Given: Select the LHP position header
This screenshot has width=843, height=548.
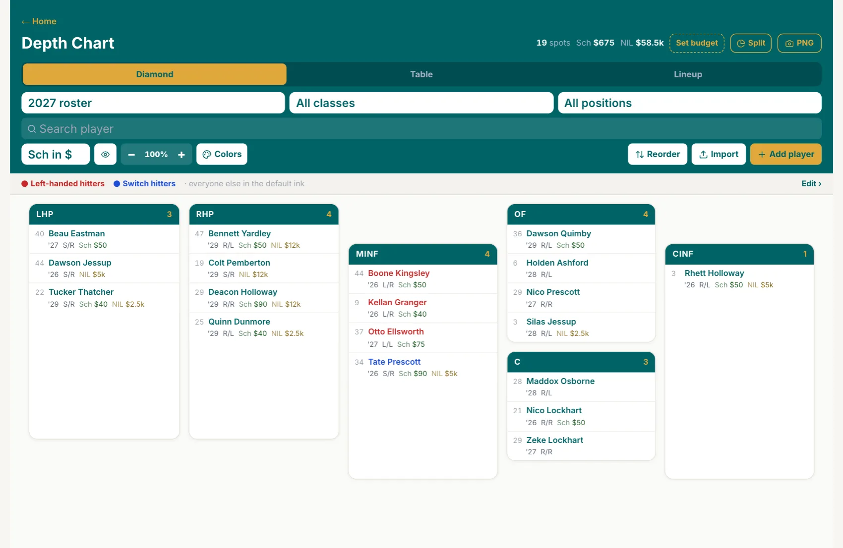Looking at the screenshot, I should coord(104,215).
